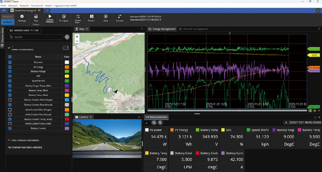This screenshot has width=322, height=172.
Task: Click the channel Search input field
Action: (36, 37)
